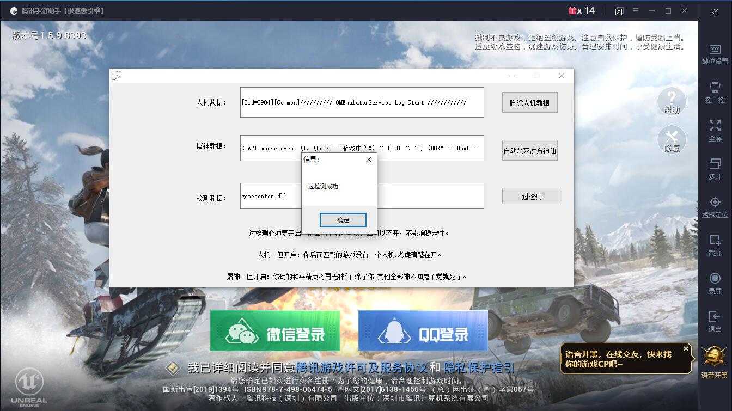Click the 屠神数据 text field
The width and height of the screenshot is (732, 411).
tap(362, 148)
